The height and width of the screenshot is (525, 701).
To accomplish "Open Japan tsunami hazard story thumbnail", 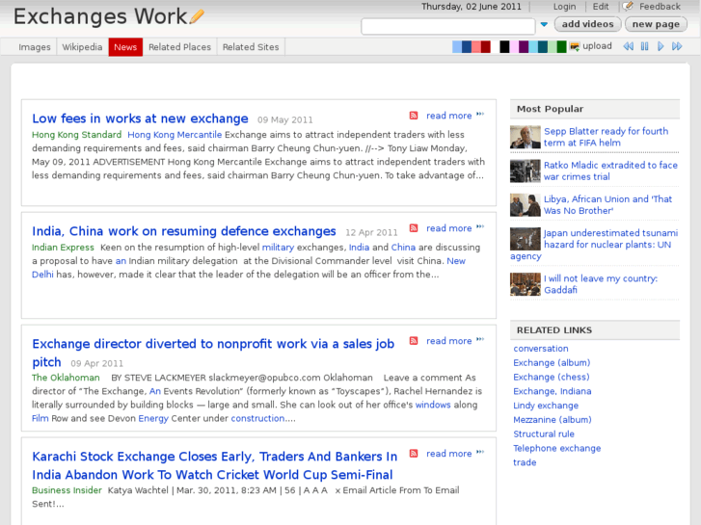I will coord(526,239).
